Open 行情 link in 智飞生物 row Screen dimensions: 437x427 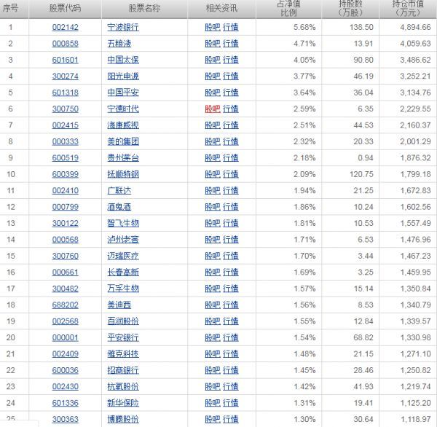[x=230, y=223]
